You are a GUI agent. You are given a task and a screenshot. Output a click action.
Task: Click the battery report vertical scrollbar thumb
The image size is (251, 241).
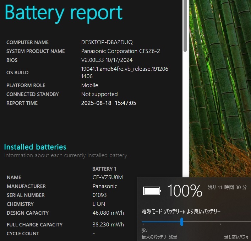(185, 26)
